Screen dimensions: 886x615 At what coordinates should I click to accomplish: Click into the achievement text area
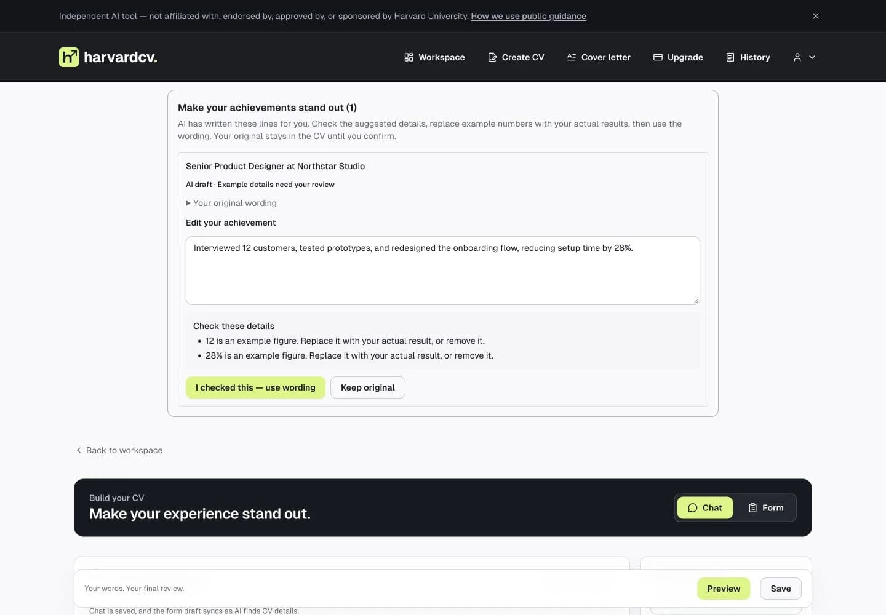pos(443,271)
